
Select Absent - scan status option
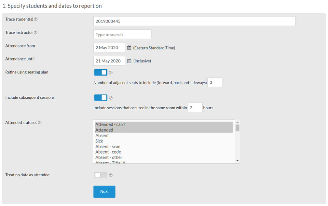(x=108, y=147)
